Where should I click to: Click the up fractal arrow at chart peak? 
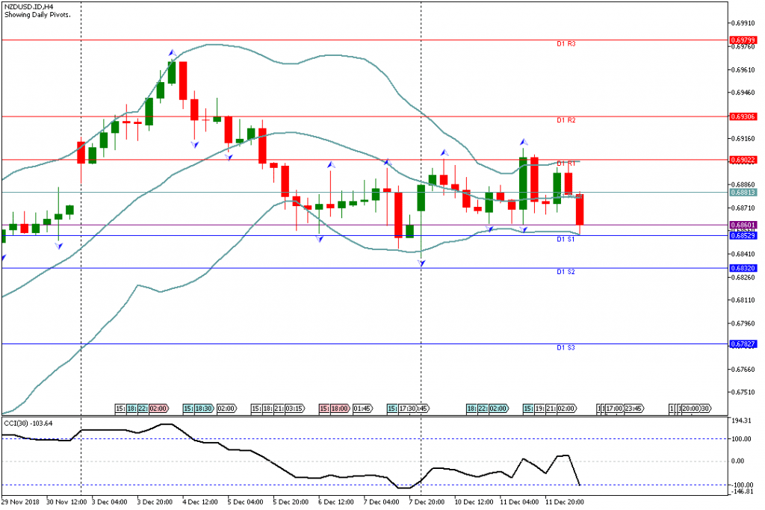tap(172, 52)
